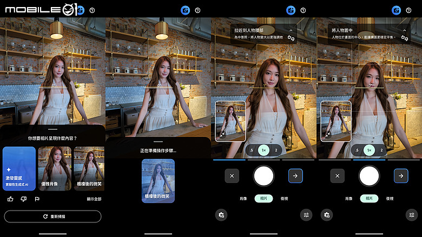Select 1× zoom on 將人物置中 screen
Viewport: 422px width, 237px height.
[x=369, y=150]
